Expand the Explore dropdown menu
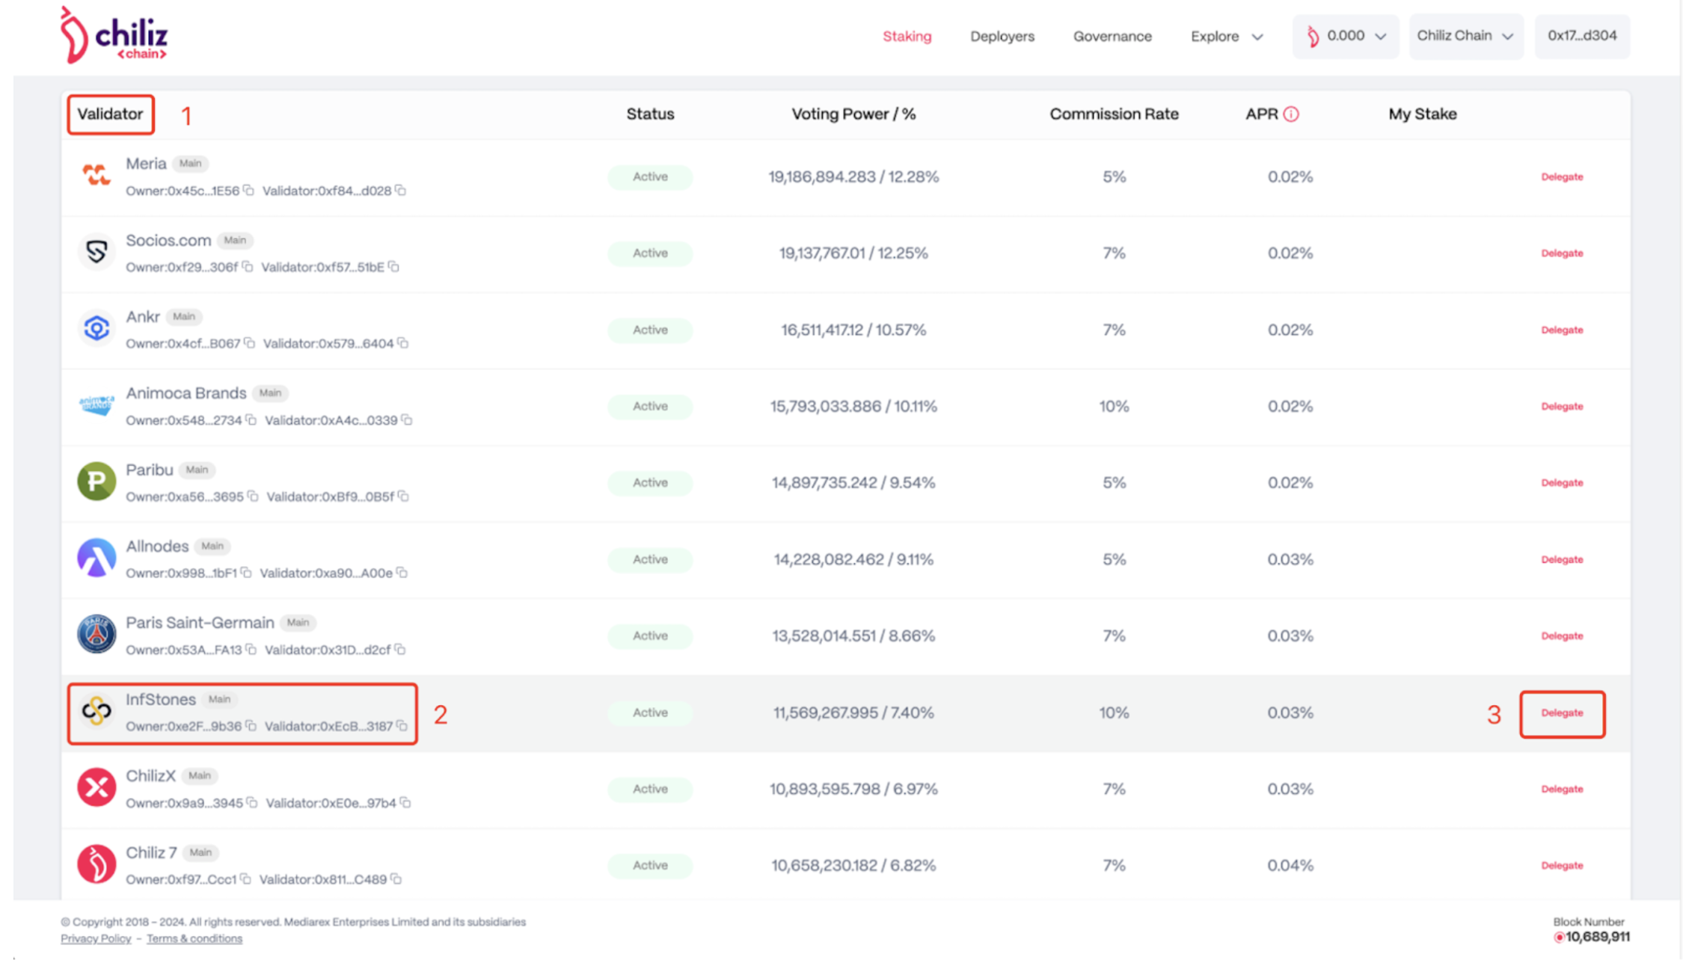Image resolution: width=1683 pixels, height=963 pixels. click(x=1227, y=37)
